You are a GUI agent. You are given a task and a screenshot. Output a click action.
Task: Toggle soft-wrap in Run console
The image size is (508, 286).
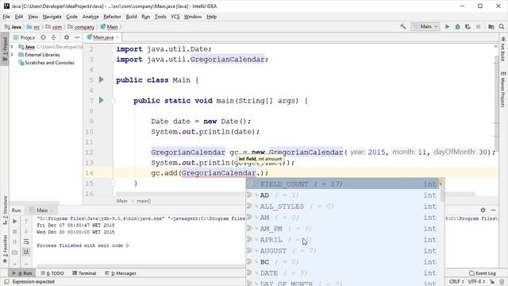pos(26,242)
